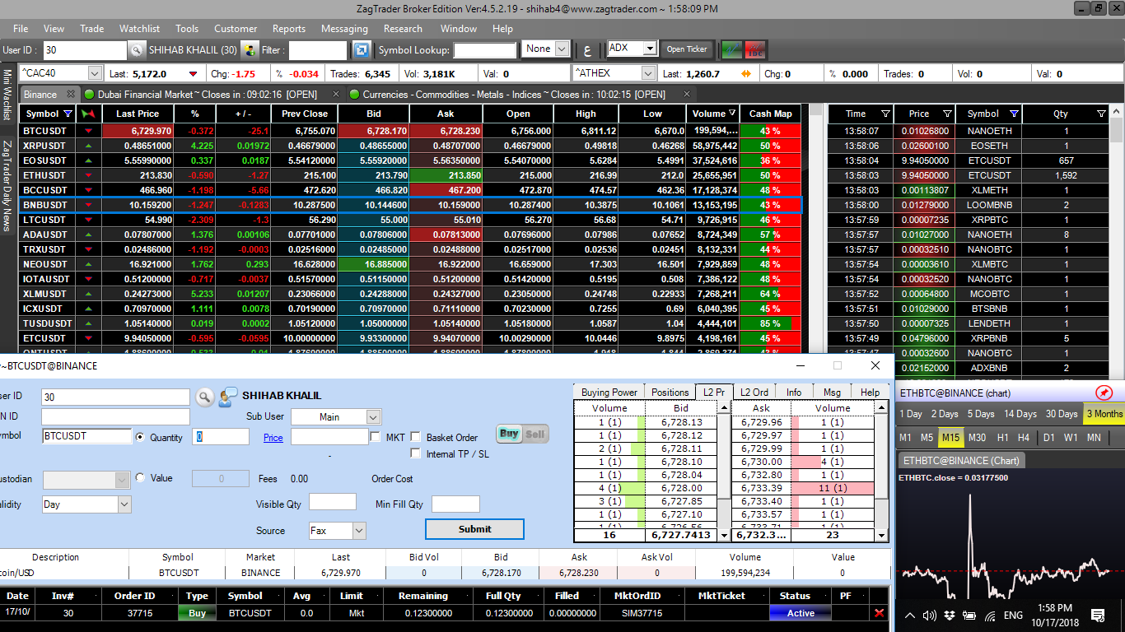Select the ETHUSDT row in the watchlist

(x=410, y=175)
